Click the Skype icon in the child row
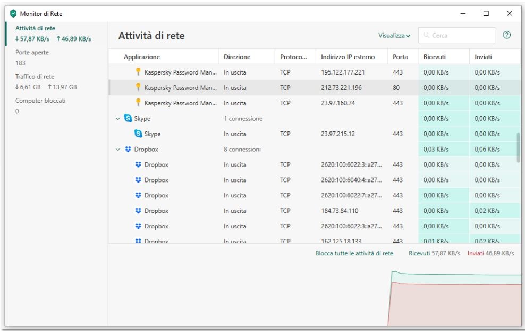The width and height of the screenshot is (525, 331). 138,134
